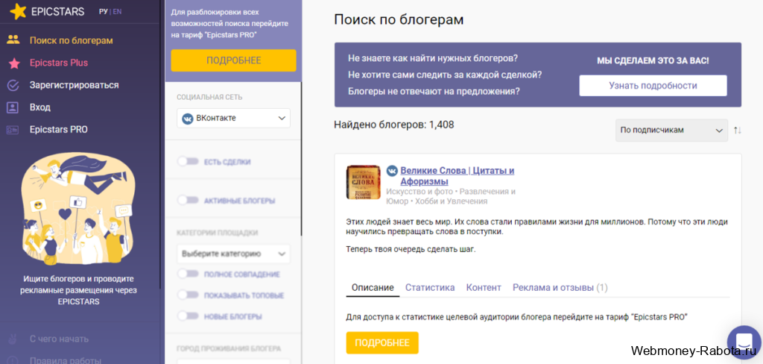Open the Реклама и отзывы tab
This screenshot has height=364, width=763.
[x=560, y=287]
